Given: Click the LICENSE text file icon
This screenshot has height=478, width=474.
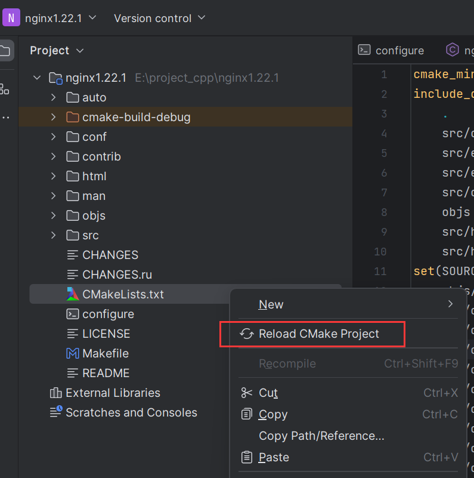Looking at the screenshot, I should 73,334.
